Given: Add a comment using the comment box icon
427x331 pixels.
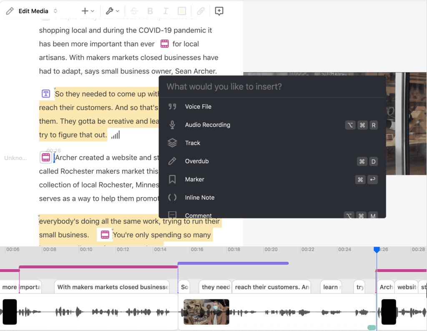Looking at the screenshot, I should tap(219, 11).
